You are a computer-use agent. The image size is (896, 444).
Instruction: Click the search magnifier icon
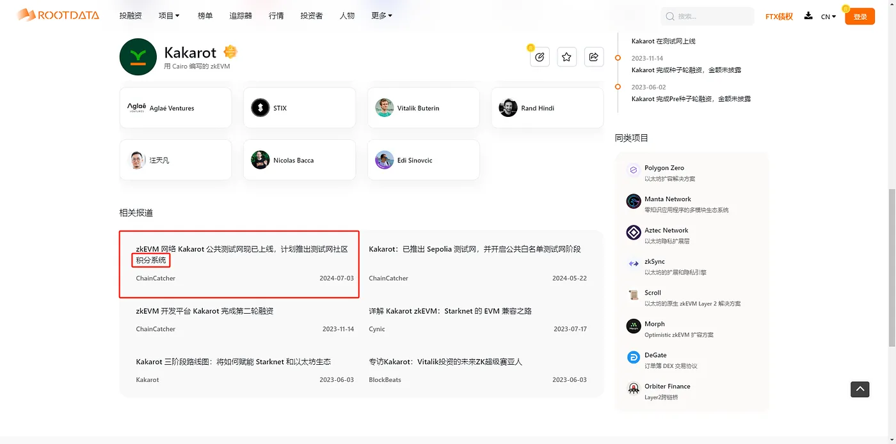pos(670,17)
